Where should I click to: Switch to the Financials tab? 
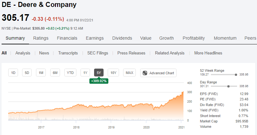coord(67,38)
